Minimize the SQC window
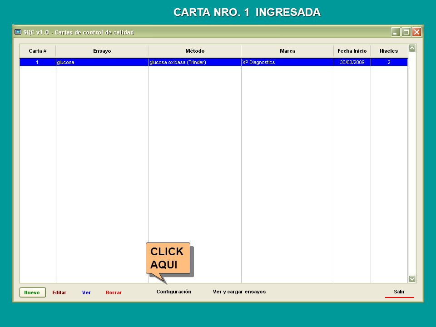 point(396,32)
